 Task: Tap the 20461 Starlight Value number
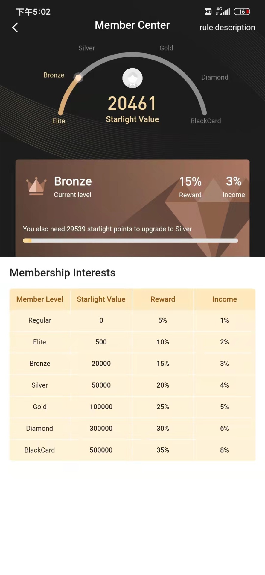click(132, 103)
